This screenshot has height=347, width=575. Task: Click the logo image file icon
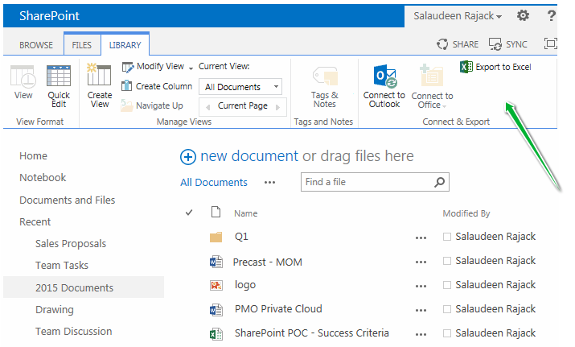tap(216, 285)
